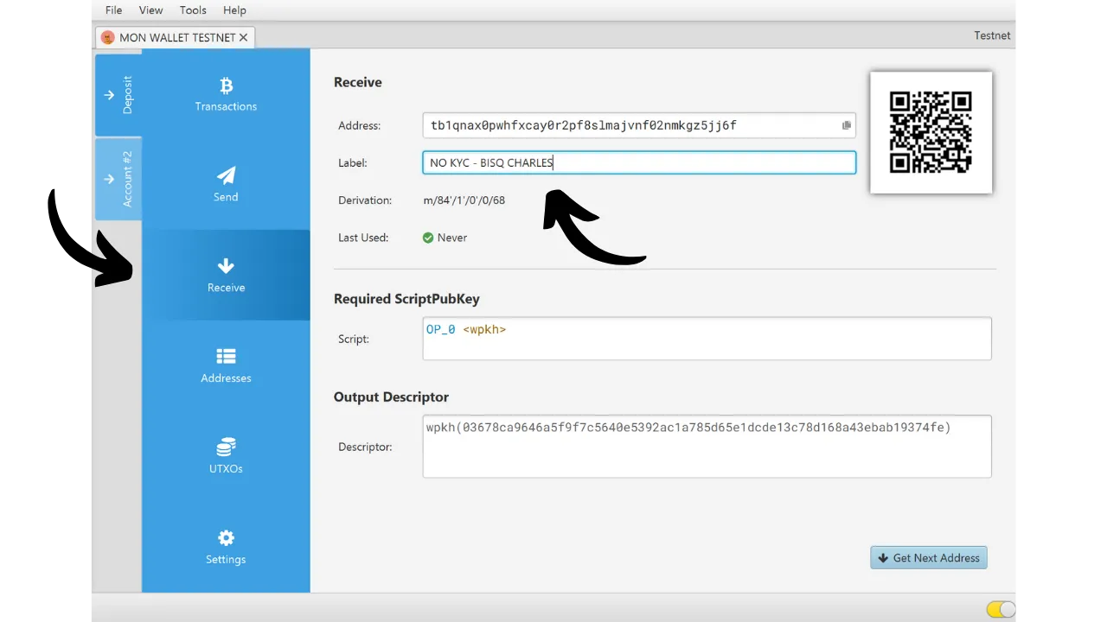Image resolution: width=1107 pixels, height=622 pixels.
Task: Open the Settings gear icon
Action: [226, 538]
